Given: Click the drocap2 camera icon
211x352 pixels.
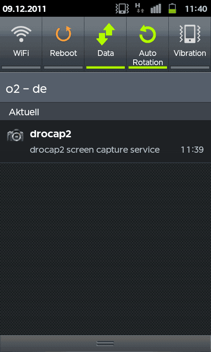Looking at the screenshot, I should coord(15,135).
